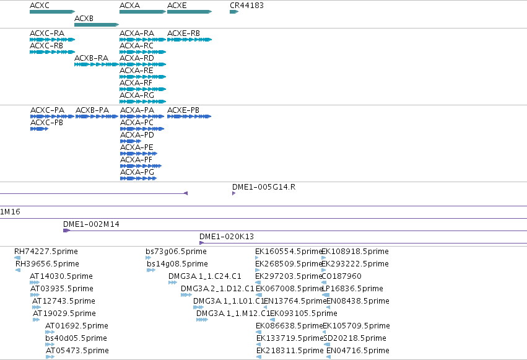Select EST EK218311.5prime
527x360 pixels.
point(259,357)
